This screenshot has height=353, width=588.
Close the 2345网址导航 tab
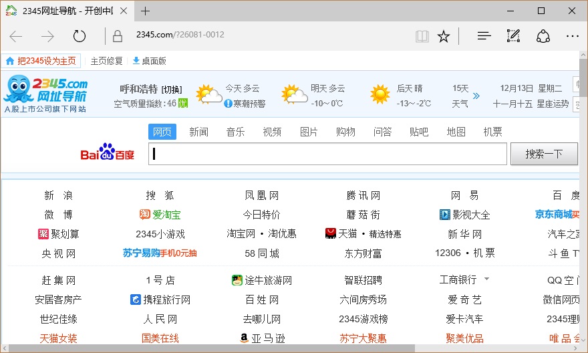(x=124, y=11)
